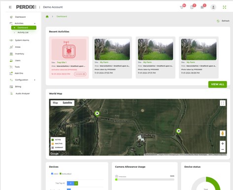Click the green Refresh icon
The image size is (233, 190).
[x=218, y=21]
